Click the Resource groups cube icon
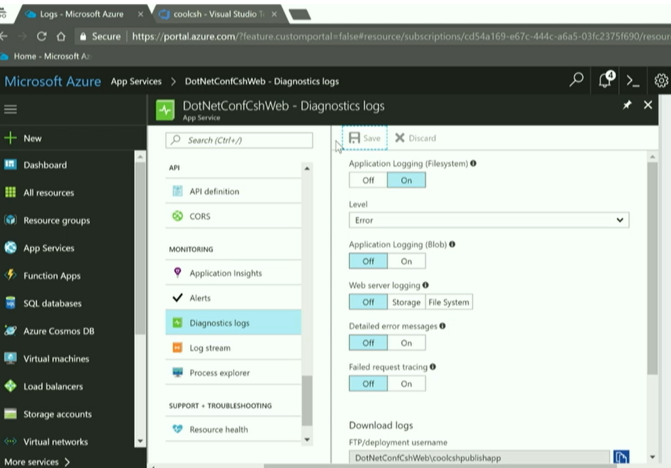Image resolution: width=671 pixels, height=468 pixels. pyautogui.click(x=10, y=220)
